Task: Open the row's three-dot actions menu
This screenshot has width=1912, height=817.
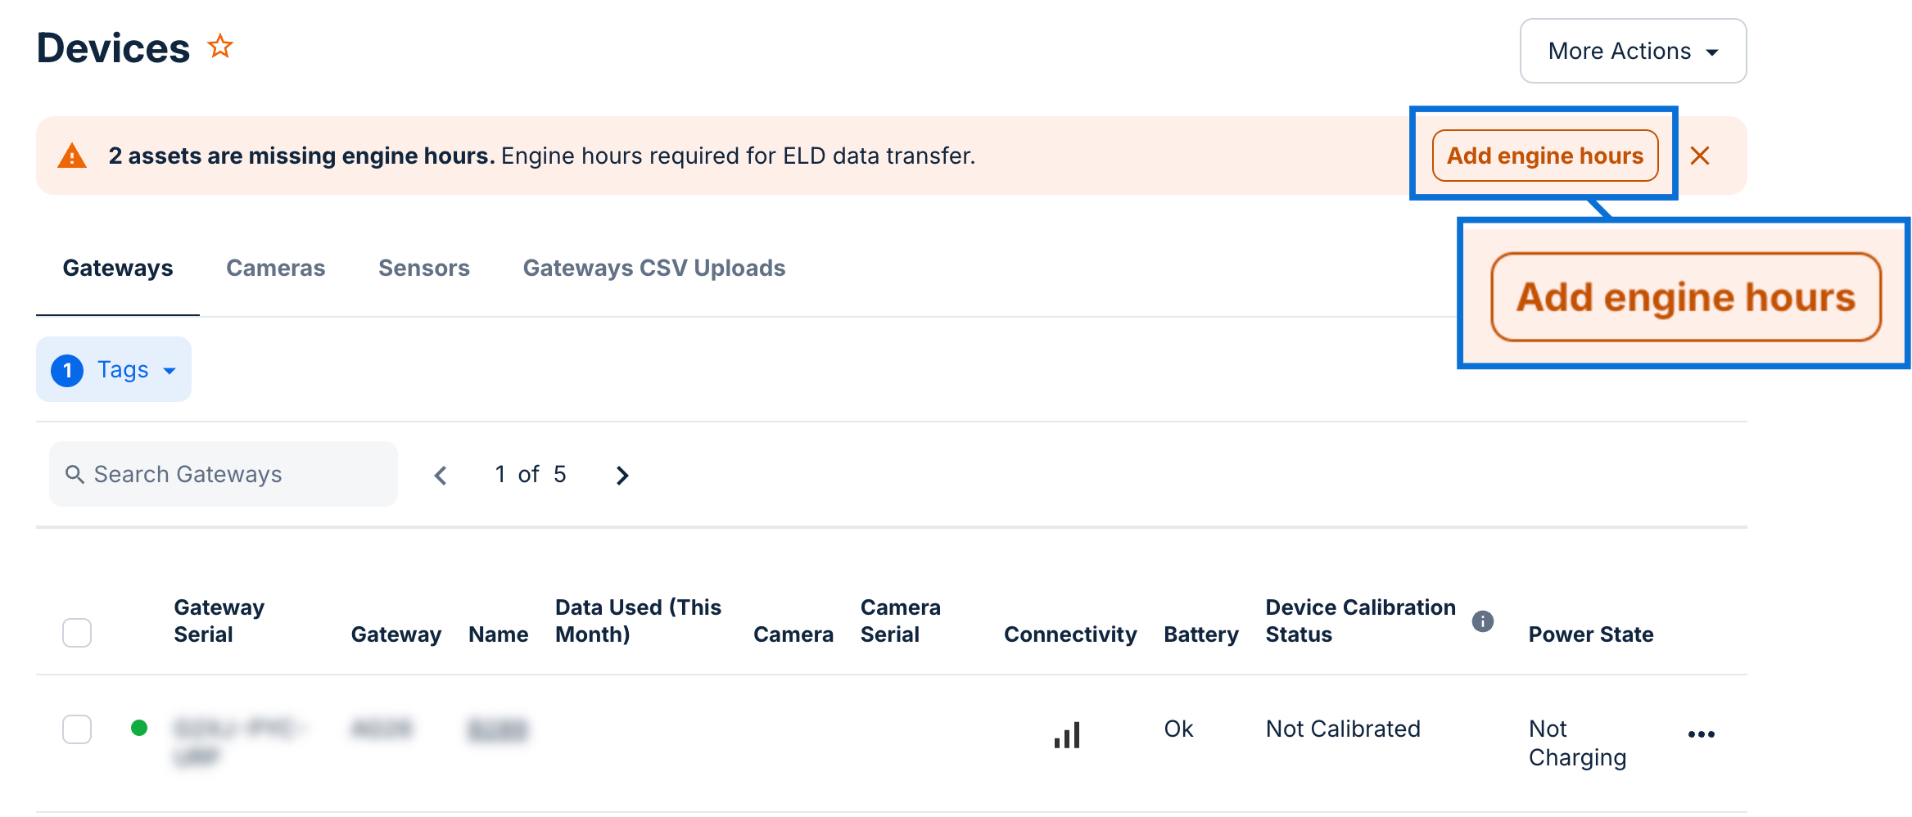Action: [1701, 734]
